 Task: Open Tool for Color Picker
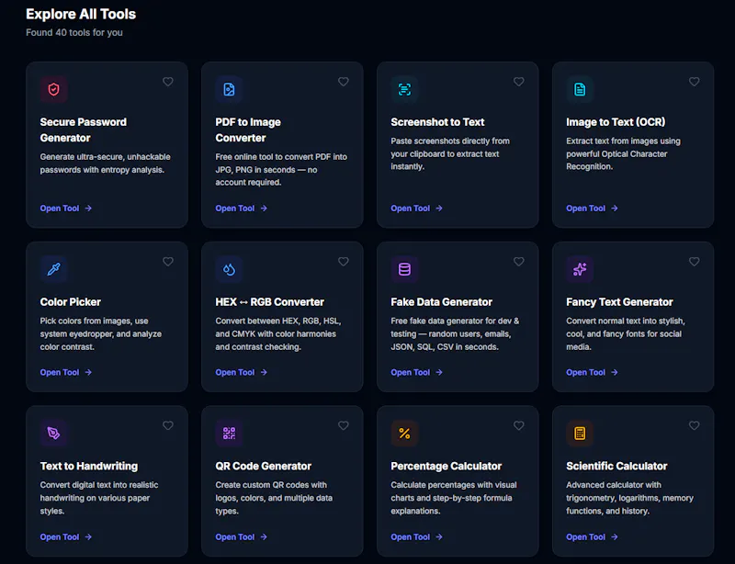[x=66, y=372]
